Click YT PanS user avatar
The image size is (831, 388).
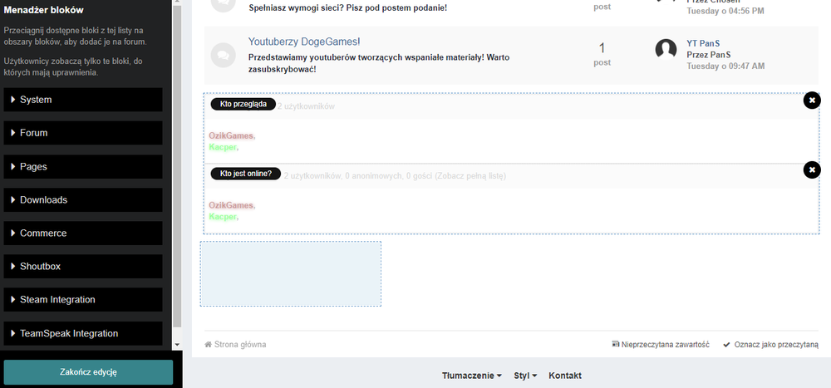tap(666, 49)
